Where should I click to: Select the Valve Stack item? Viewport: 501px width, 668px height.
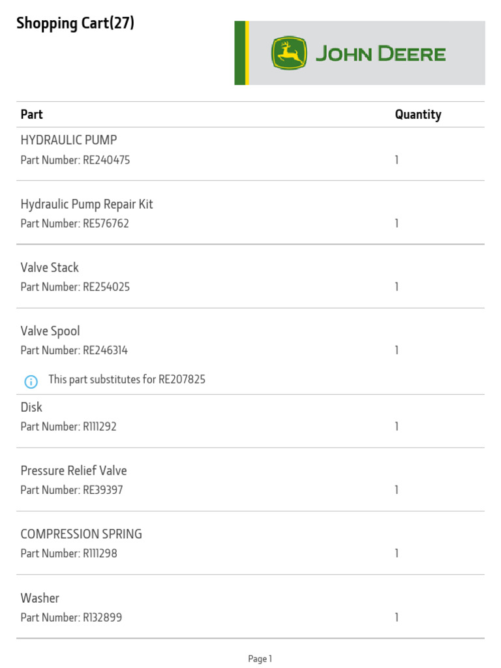coord(50,267)
